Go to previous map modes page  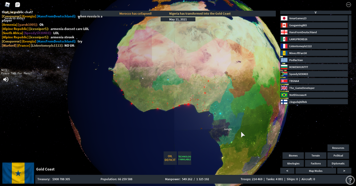287,171
